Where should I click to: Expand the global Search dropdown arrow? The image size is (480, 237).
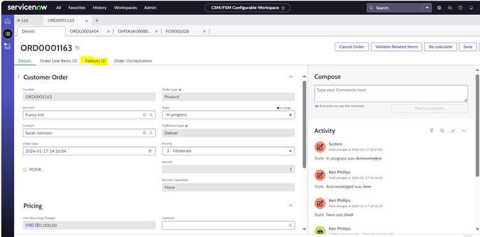pyautogui.click(x=428, y=8)
